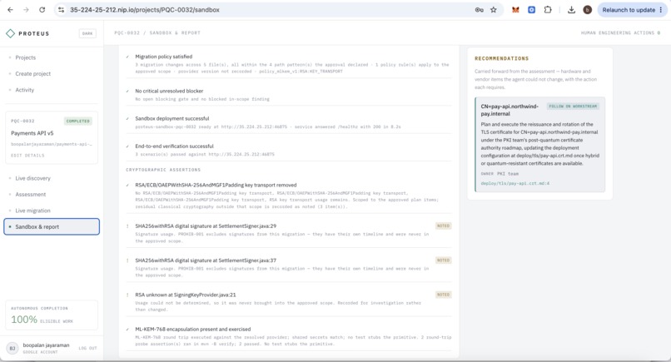This screenshot has height=362, width=671.
Task: Open Projects in the sidebar
Action: [26, 57]
